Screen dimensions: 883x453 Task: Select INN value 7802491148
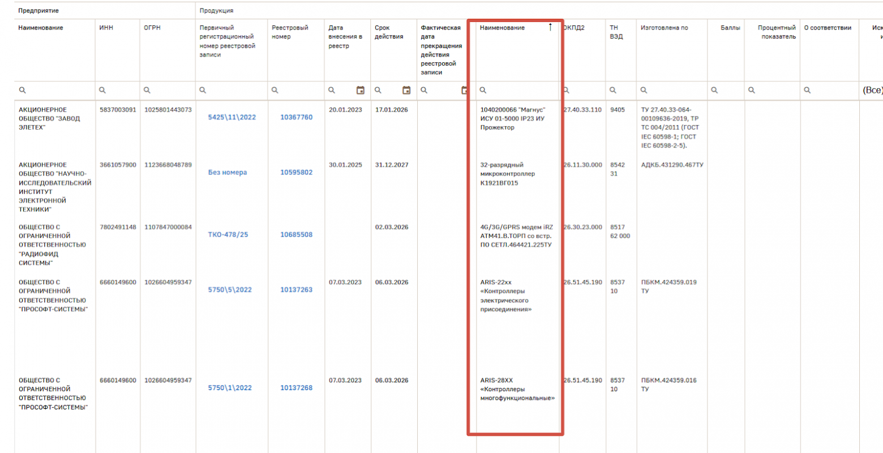click(118, 227)
